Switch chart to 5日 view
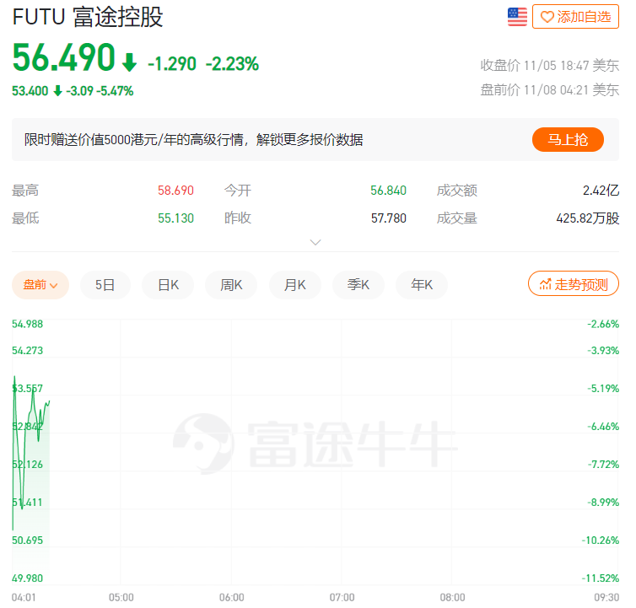The height and width of the screenshot is (608, 636). coord(105,285)
